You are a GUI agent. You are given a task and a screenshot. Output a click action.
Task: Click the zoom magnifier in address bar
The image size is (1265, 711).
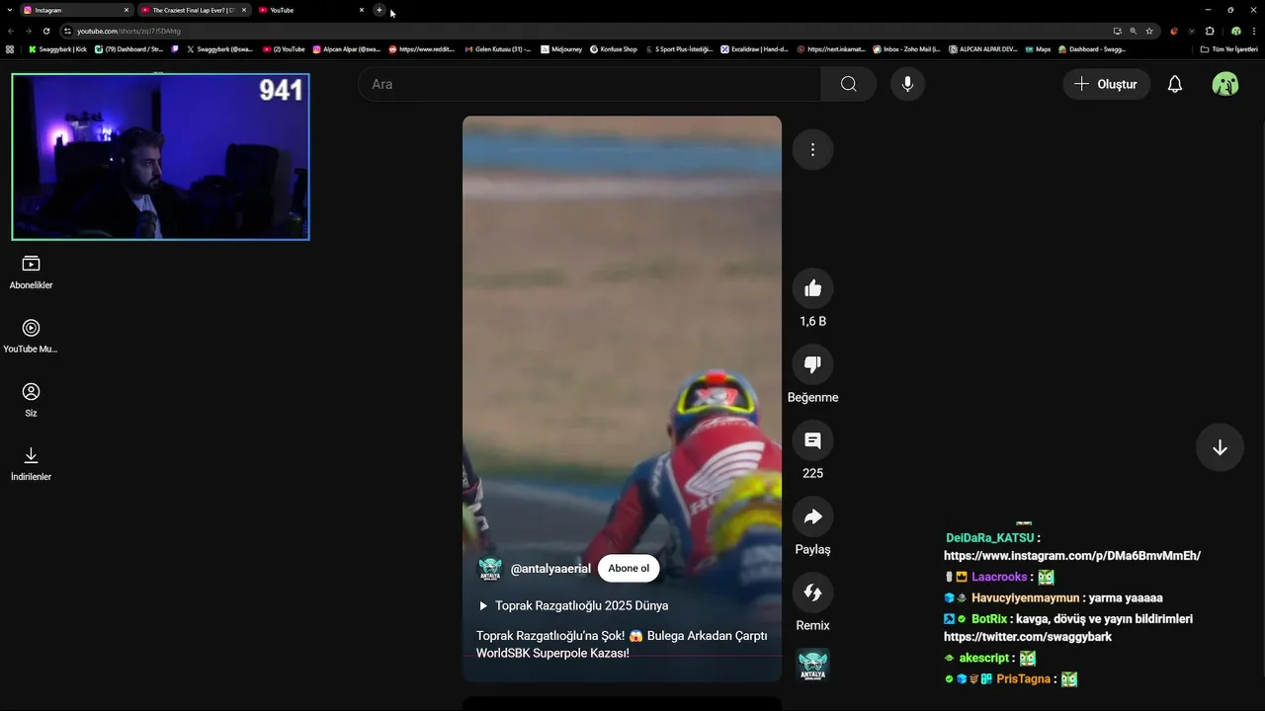[x=1133, y=31]
